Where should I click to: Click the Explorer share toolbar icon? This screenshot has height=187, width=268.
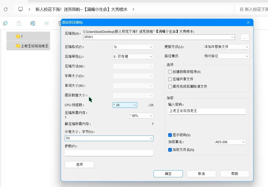pyautogui.click(x=47, y=23)
